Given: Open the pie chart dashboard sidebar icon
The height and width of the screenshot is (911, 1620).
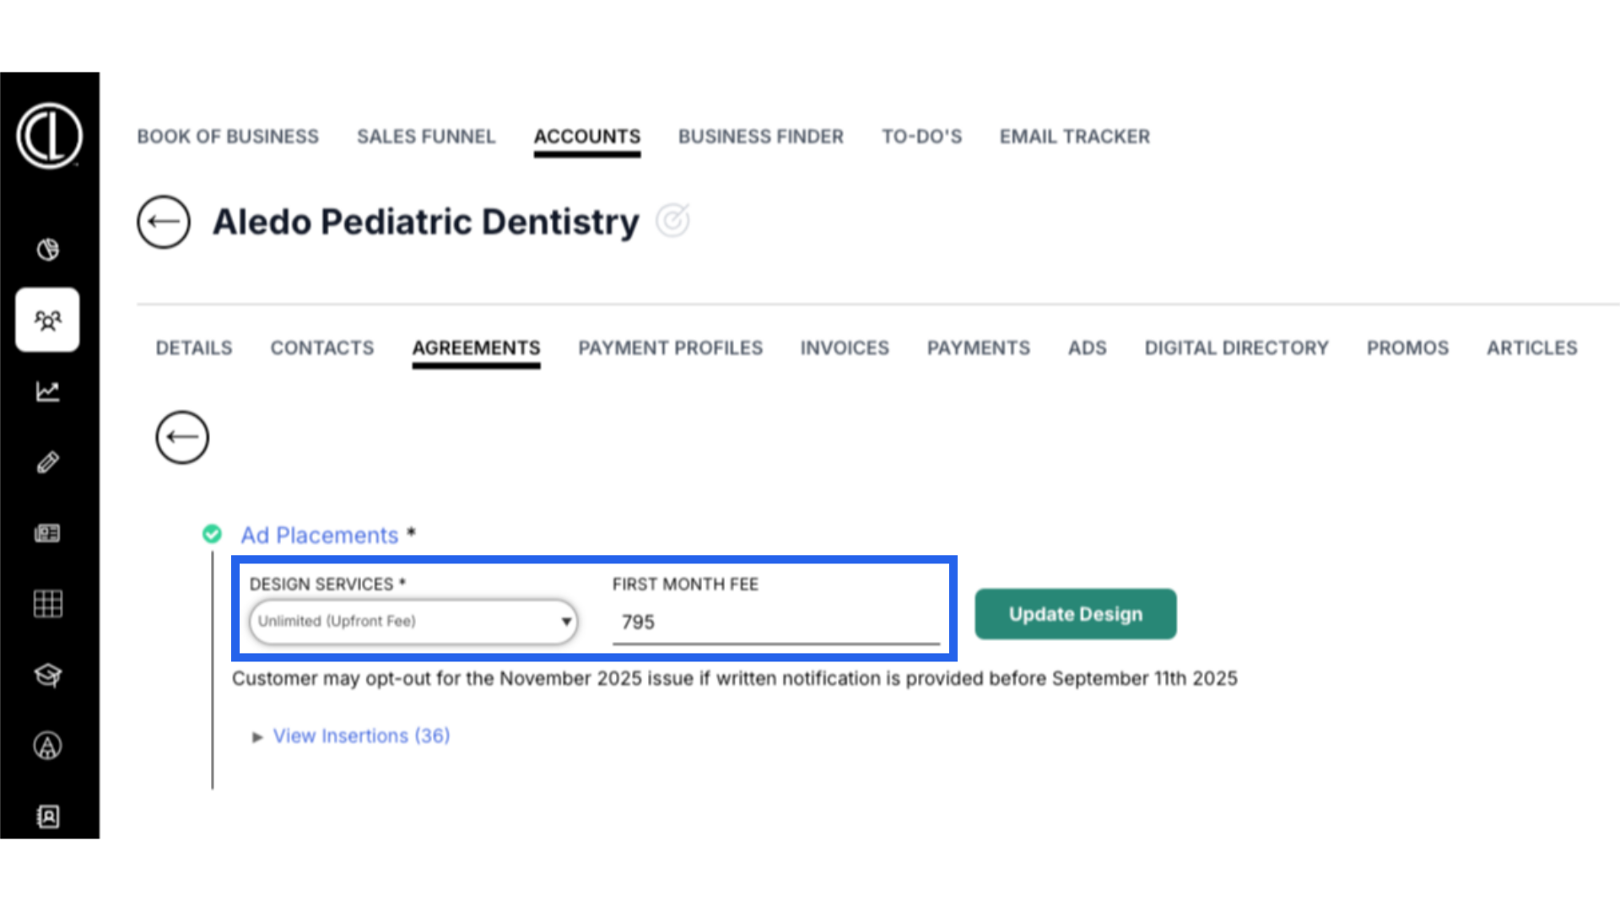Looking at the screenshot, I should pyautogui.click(x=48, y=249).
